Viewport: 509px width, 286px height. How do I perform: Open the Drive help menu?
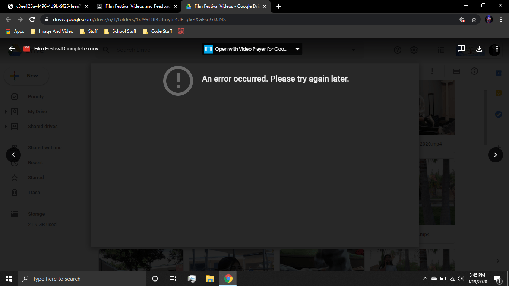pyautogui.click(x=397, y=50)
